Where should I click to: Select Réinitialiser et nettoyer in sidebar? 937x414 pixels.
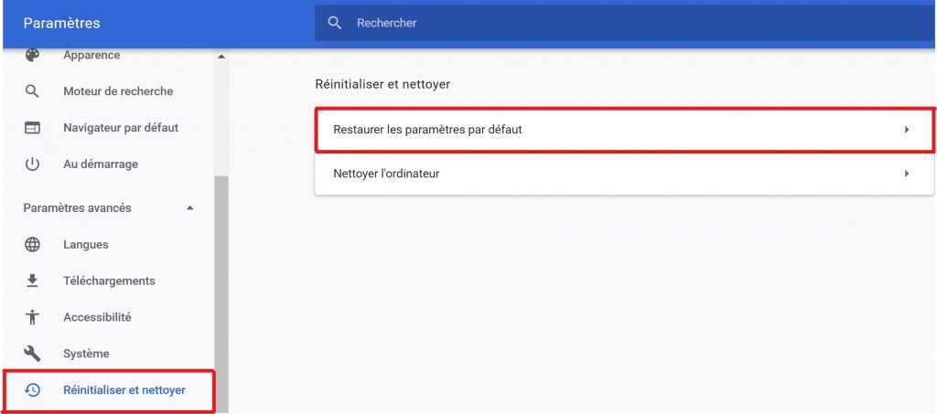[124, 390]
